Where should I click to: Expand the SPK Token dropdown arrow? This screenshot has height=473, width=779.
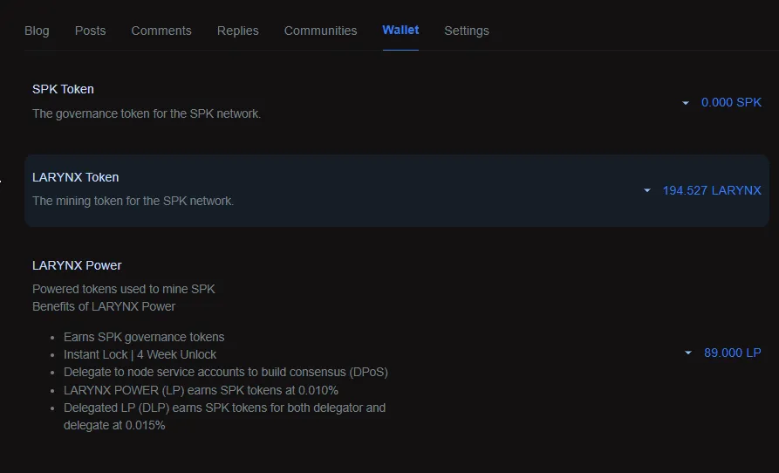pos(686,103)
